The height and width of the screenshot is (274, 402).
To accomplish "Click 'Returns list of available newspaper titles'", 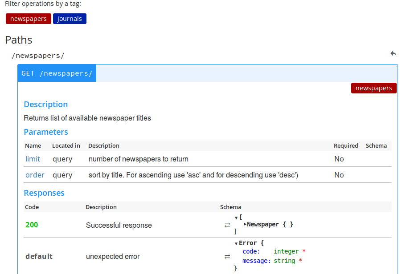I will 87,118.
